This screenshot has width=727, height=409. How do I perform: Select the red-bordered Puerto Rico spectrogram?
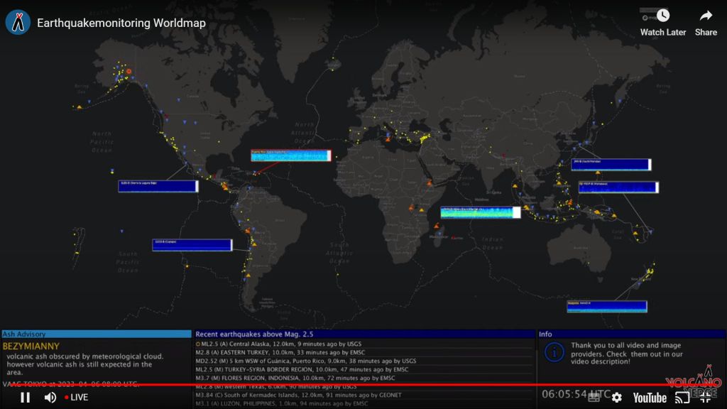tap(291, 156)
